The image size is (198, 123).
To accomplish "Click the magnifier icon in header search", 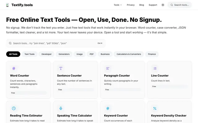I will (x=172, y=5).
